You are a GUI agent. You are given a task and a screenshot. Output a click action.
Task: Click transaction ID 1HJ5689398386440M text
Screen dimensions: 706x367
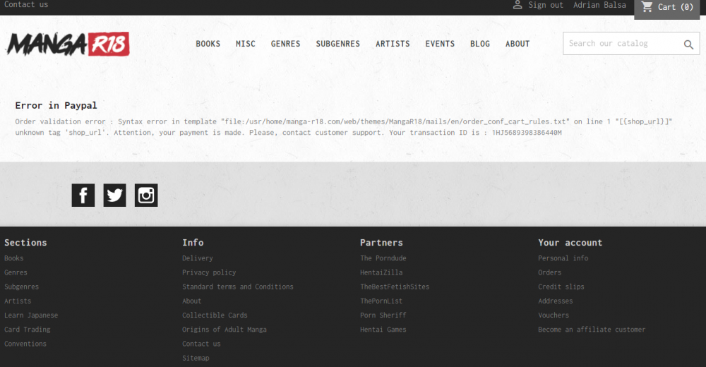tap(527, 133)
